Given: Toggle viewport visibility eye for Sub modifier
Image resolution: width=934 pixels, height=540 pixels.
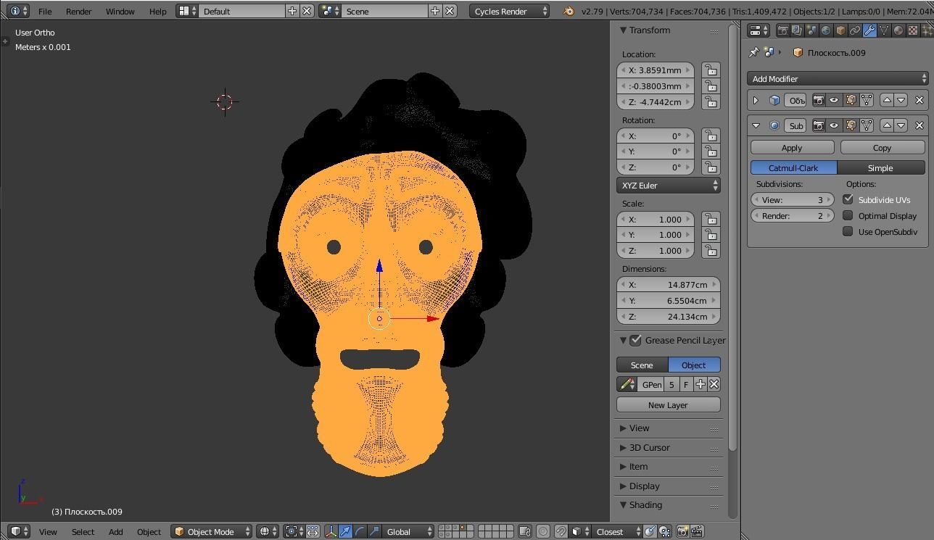Looking at the screenshot, I should 834,125.
